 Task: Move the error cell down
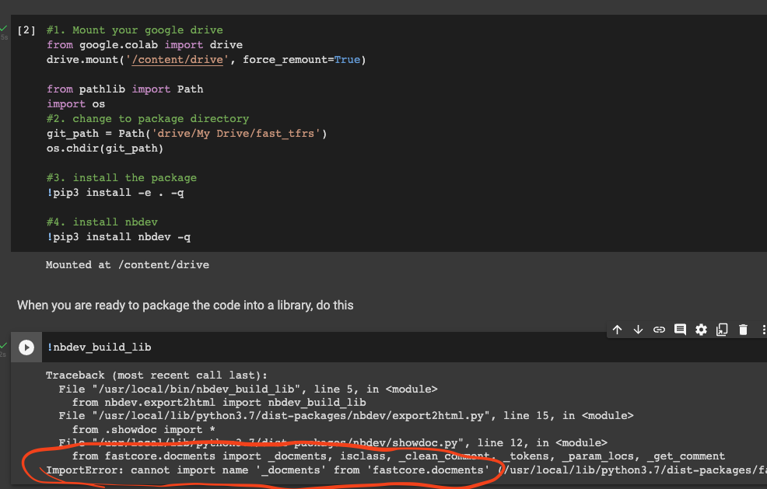(638, 329)
